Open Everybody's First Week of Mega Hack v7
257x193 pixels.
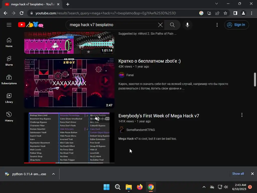[159, 116]
